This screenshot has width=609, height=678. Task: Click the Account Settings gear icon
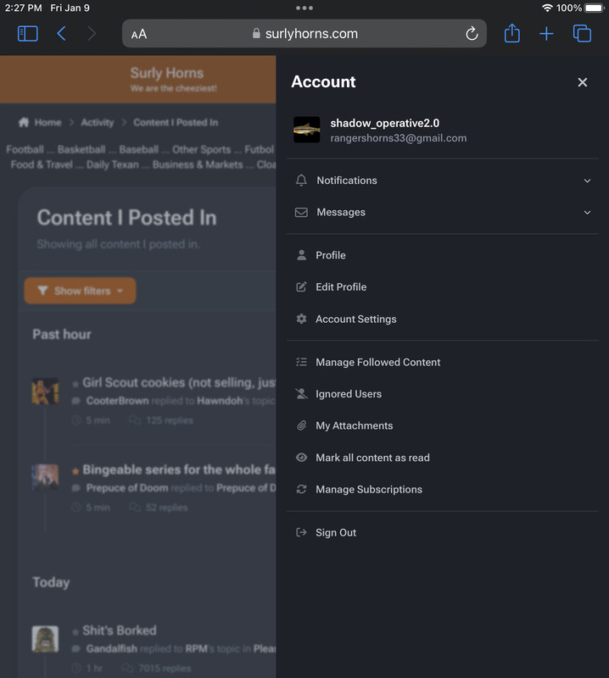coord(301,319)
